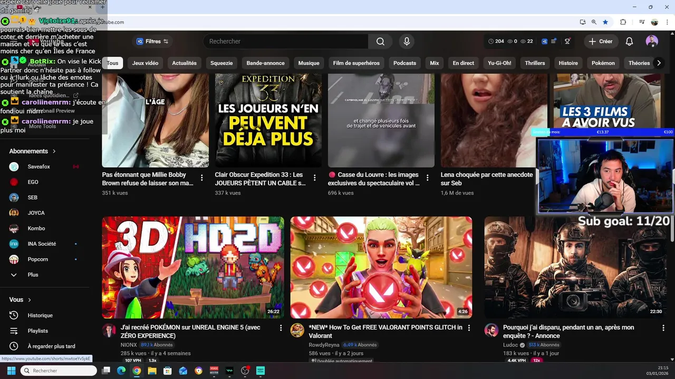Select the Pokémon chip
675x379 pixels.
[x=603, y=63]
